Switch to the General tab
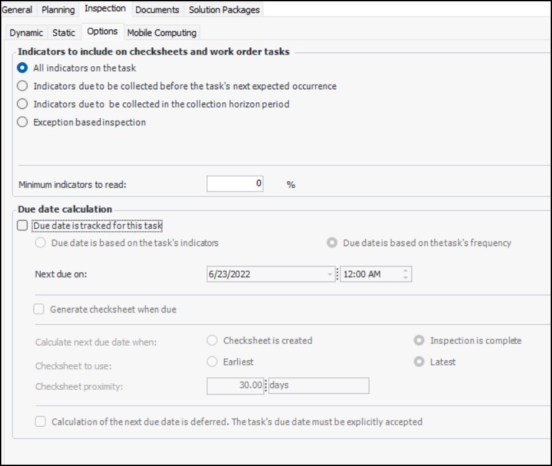 click(x=17, y=9)
